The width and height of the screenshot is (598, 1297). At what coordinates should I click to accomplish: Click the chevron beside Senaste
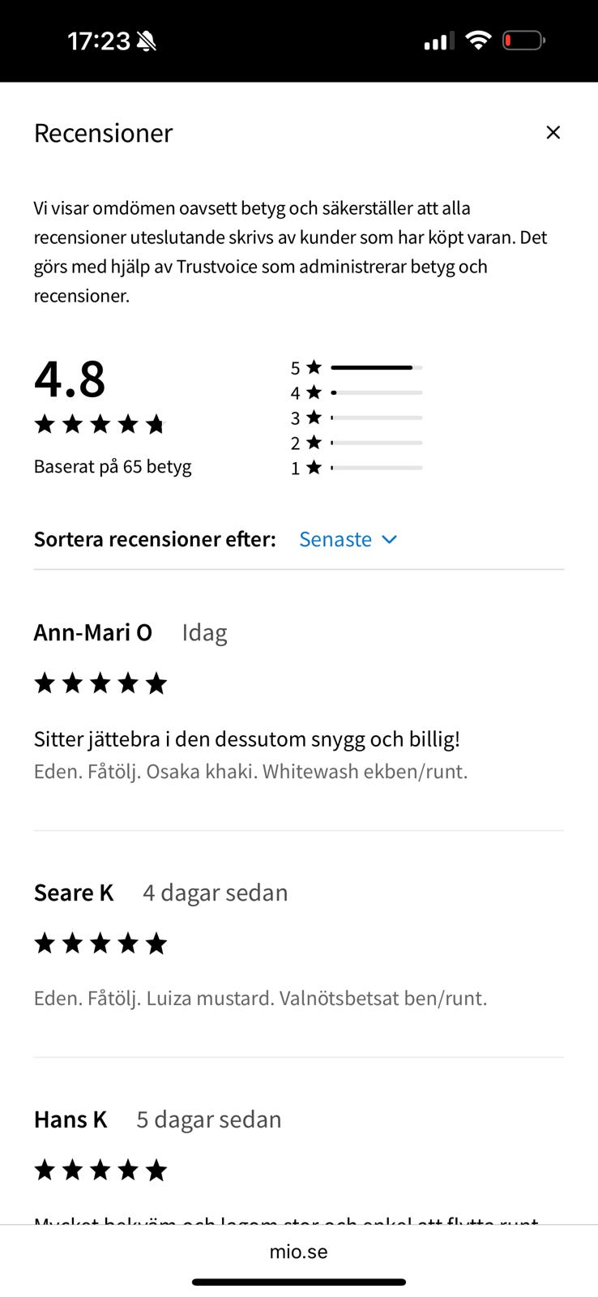click(390, 539)
